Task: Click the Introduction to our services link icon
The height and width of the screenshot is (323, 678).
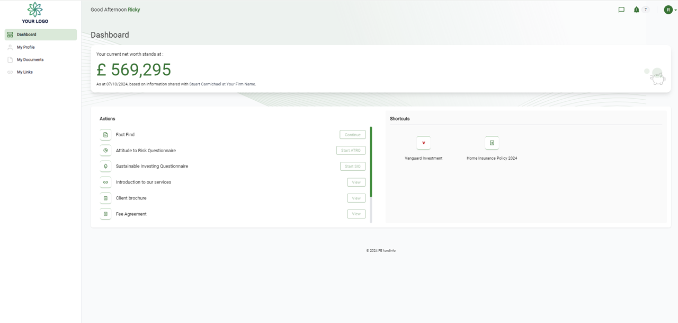Action: 105,182
